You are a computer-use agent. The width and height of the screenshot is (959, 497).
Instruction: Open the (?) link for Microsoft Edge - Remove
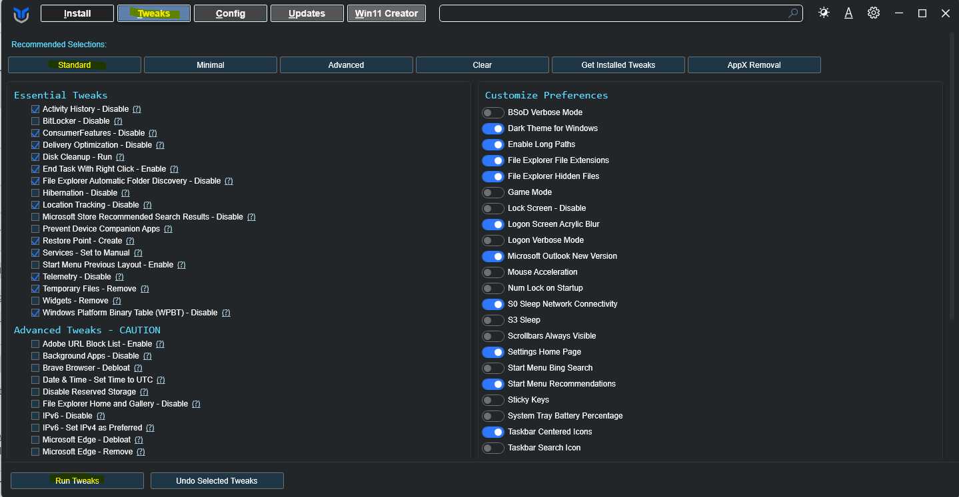tap(141, 452)
